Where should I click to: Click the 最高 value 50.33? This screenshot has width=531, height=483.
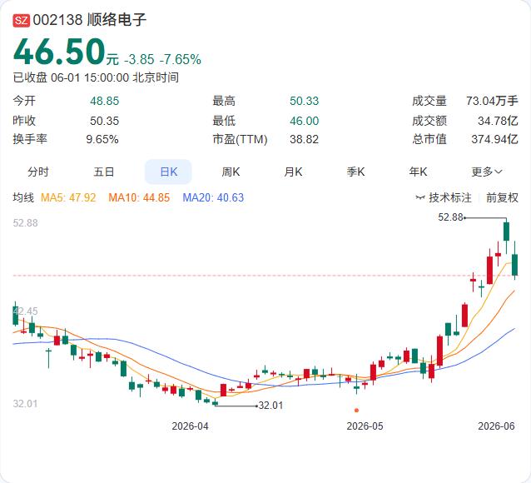tap(304, 101)
